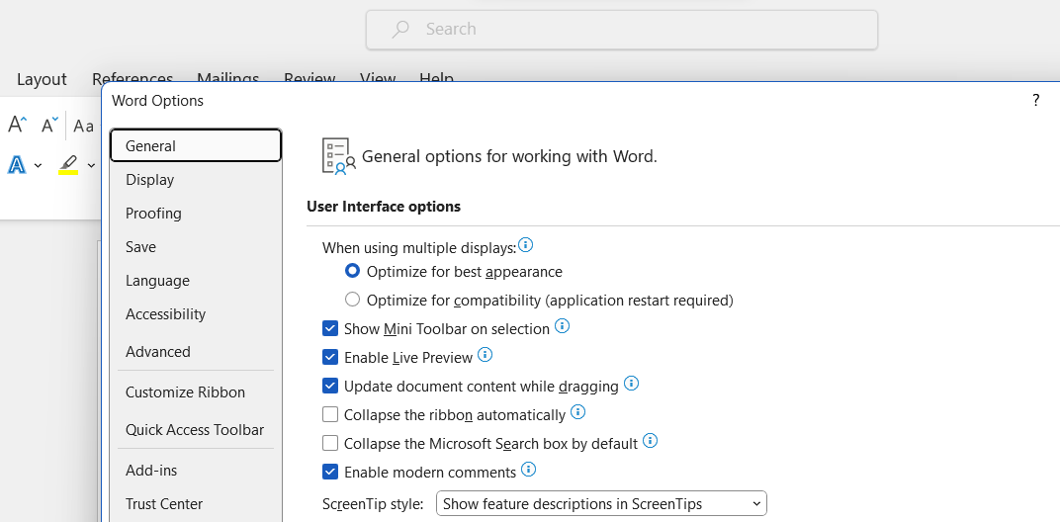Switch to the Layout ribbon tab
Image resolution: width=1060 pixels, height=522 pixels.
pos(42,79)
